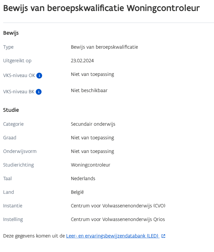Click the VKS-niveau BK label text
The image size is (214, 252).
(x=19, y=92)
